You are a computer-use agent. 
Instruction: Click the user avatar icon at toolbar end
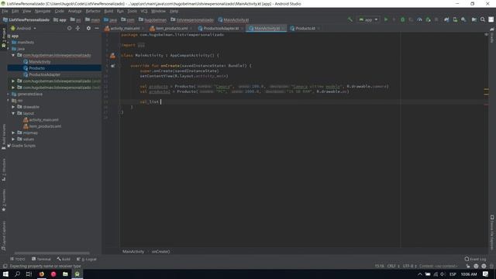pos(491,19)
